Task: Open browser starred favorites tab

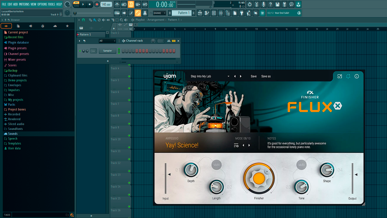Action: (x=67, y=26)
